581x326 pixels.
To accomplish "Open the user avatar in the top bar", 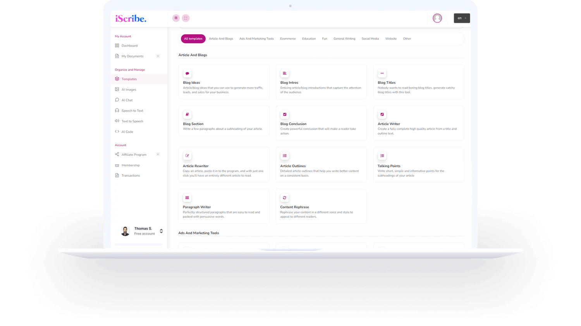I will coord(437,18).
